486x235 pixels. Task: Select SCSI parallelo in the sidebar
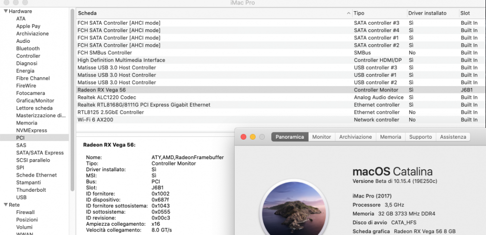[x=33, y=160]
